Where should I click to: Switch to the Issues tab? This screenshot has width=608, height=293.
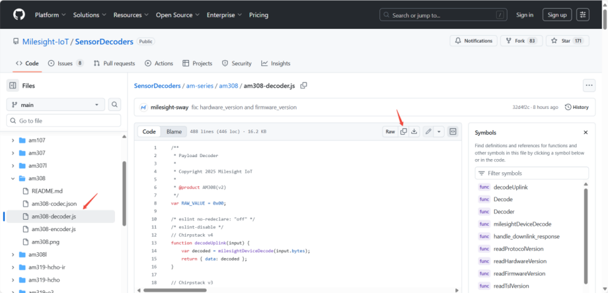[x=65, y=63]
